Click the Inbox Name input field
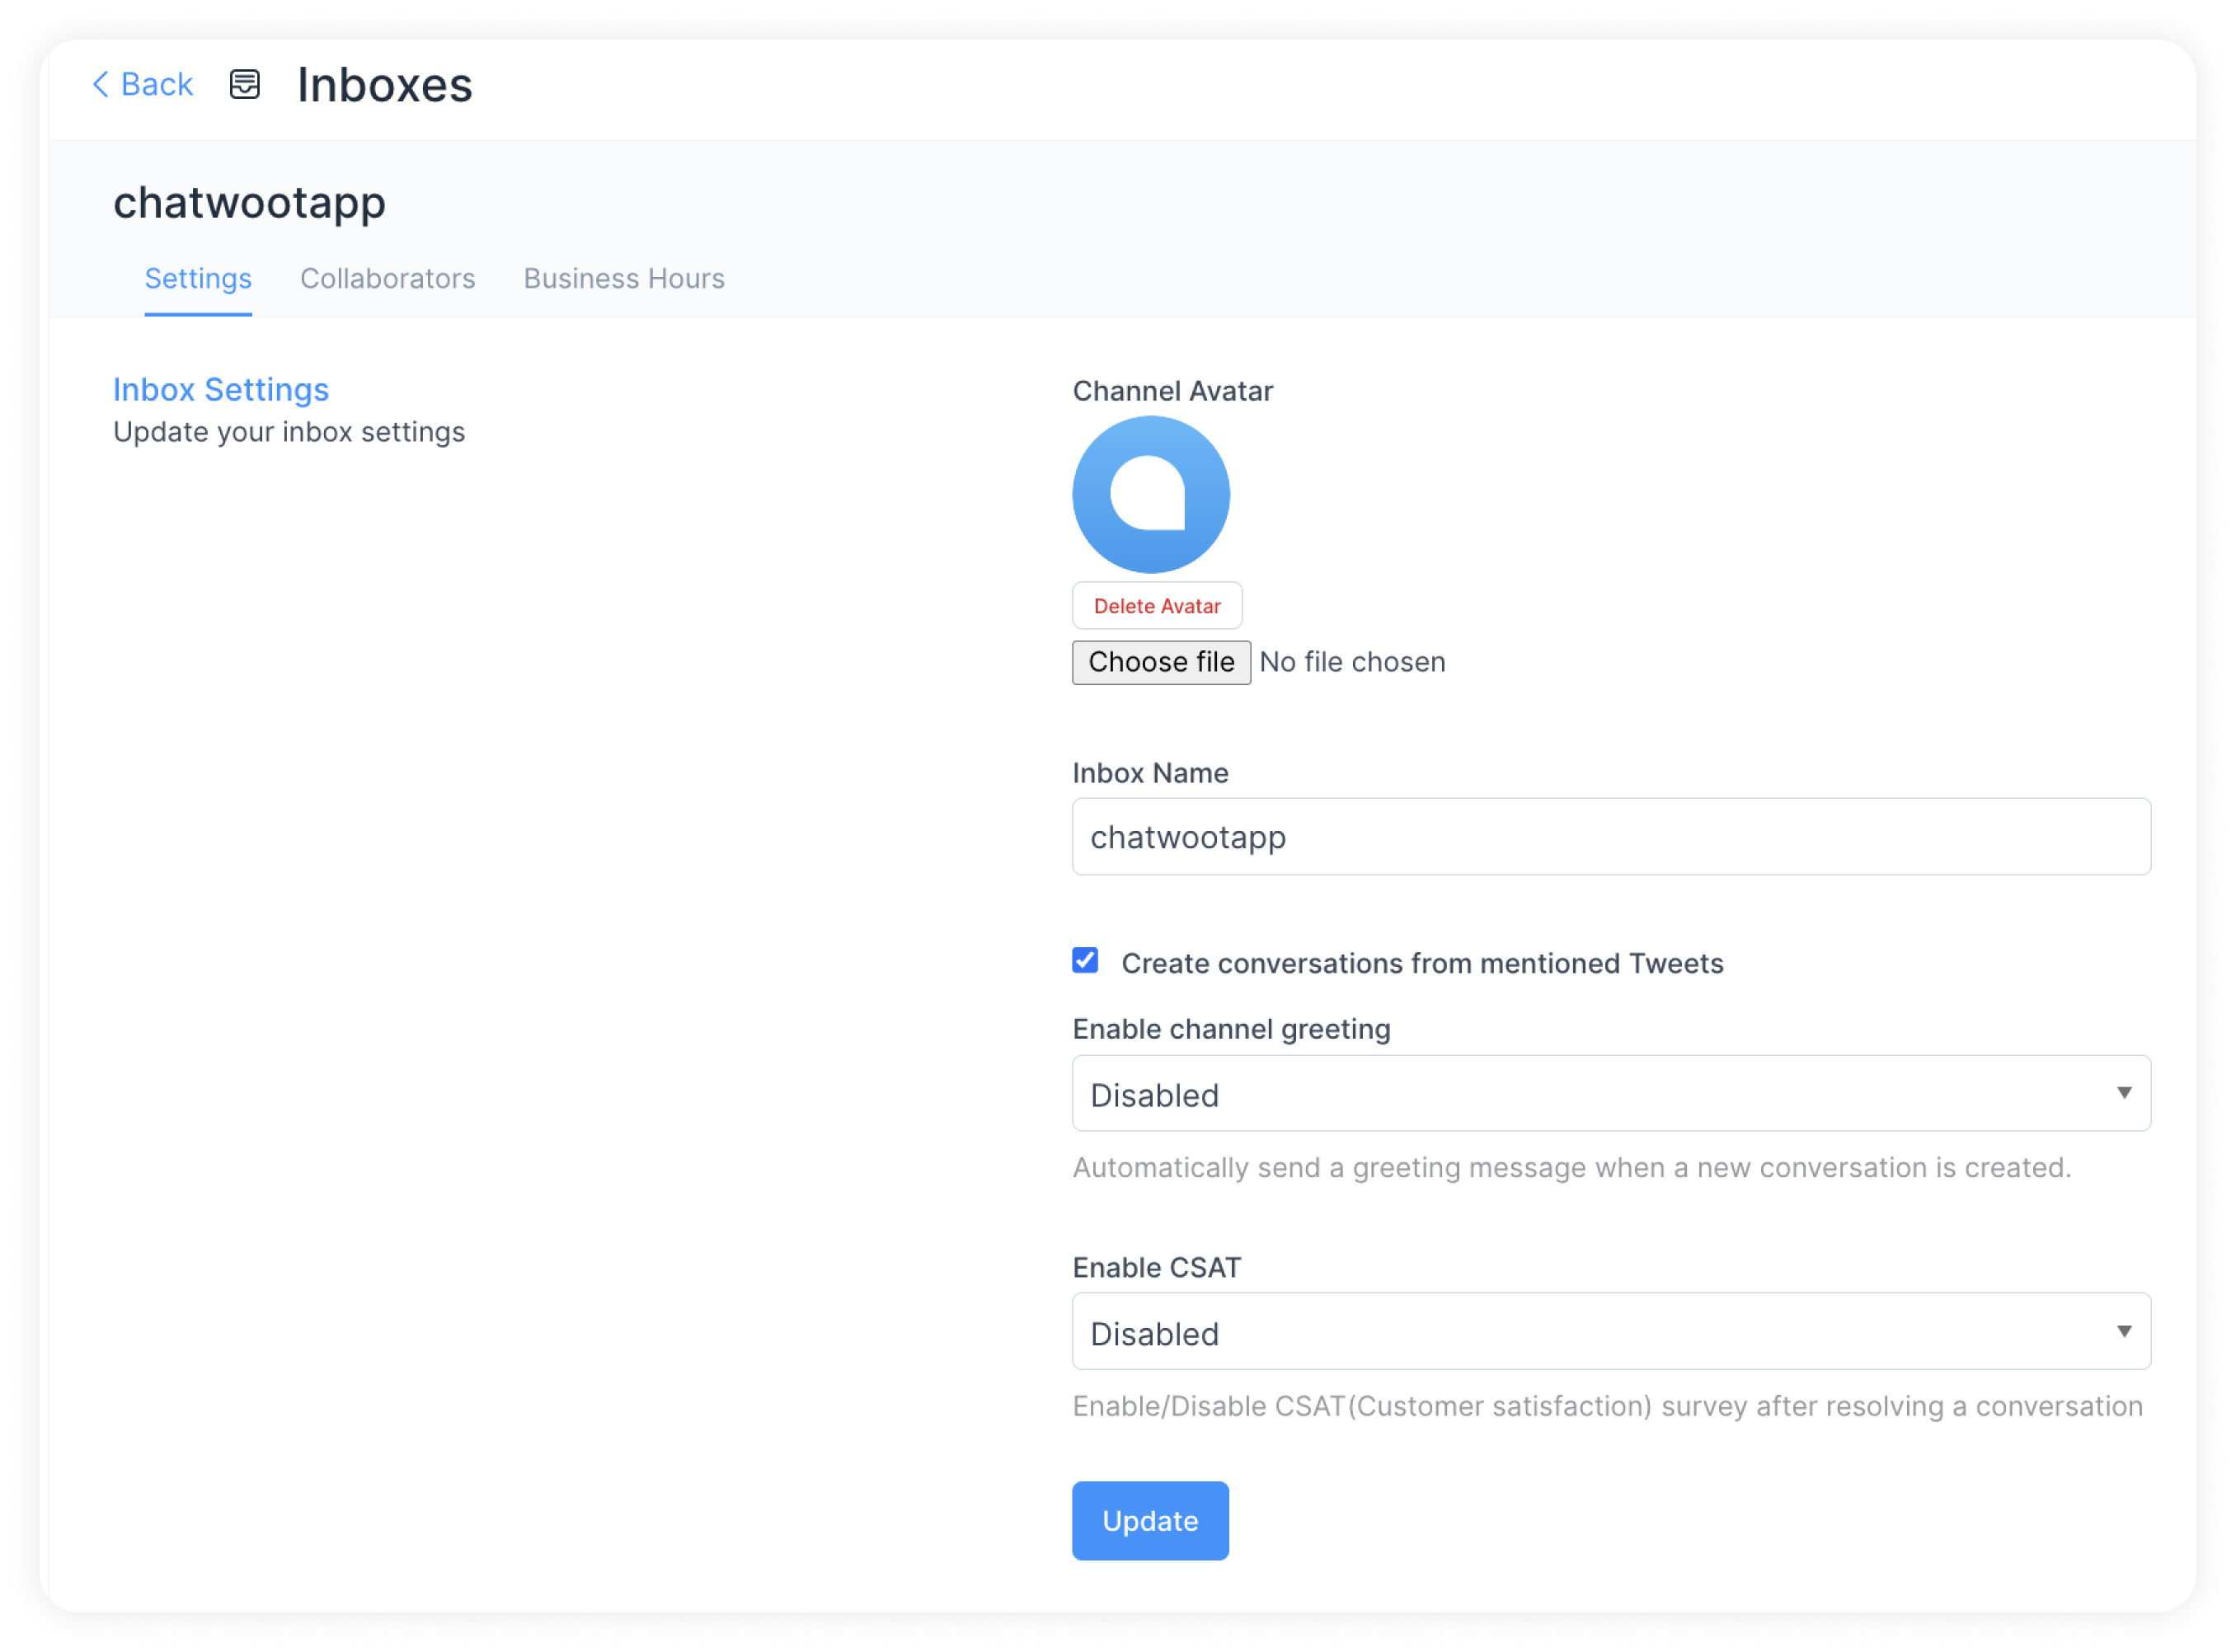This screenshot has height=1652, width=2236. pyautogui.click(x=1611, y=838)
